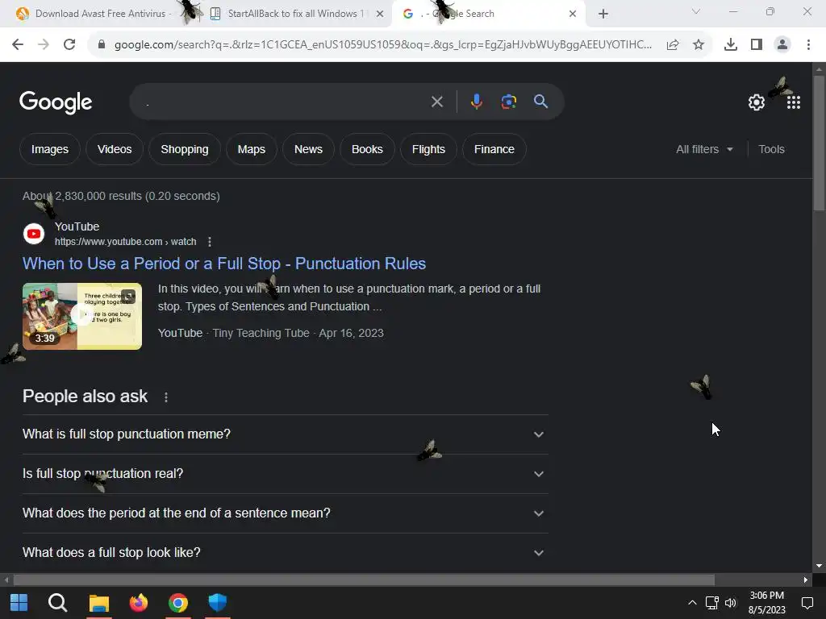Clear the Google search box

pyautogui.click(x=437, y=102)
